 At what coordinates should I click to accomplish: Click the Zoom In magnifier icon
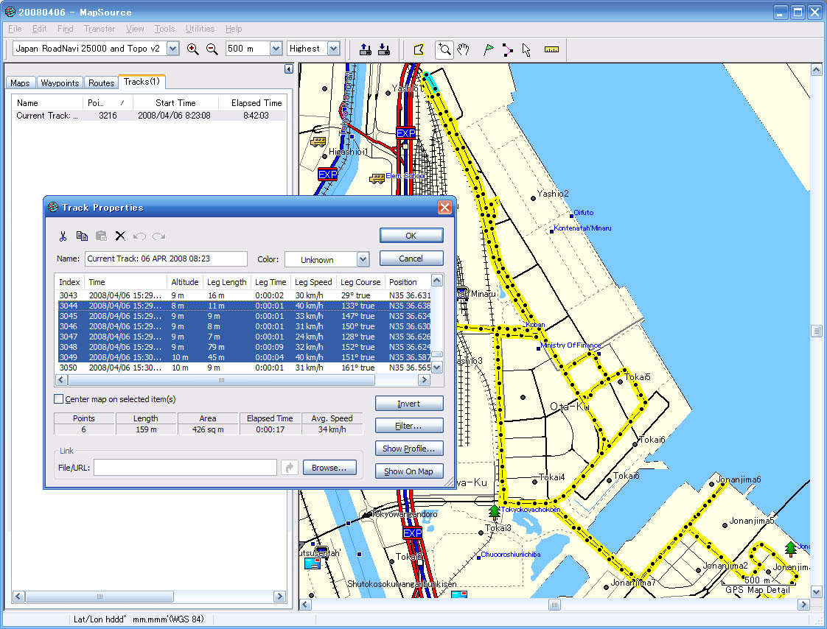(x=192, y=49)
